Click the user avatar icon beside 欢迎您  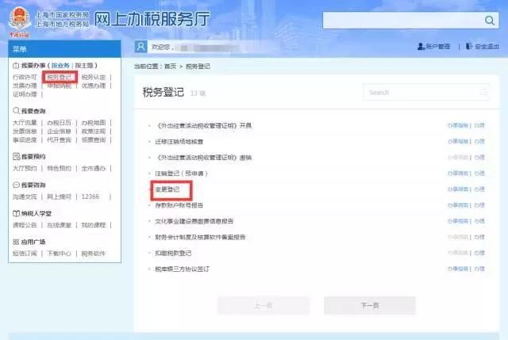coord(141,47)
